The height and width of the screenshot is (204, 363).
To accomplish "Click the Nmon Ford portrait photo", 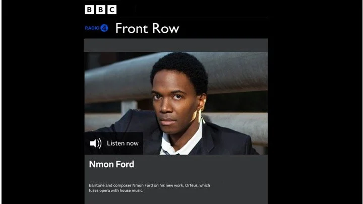I will [x=176, y=103].
